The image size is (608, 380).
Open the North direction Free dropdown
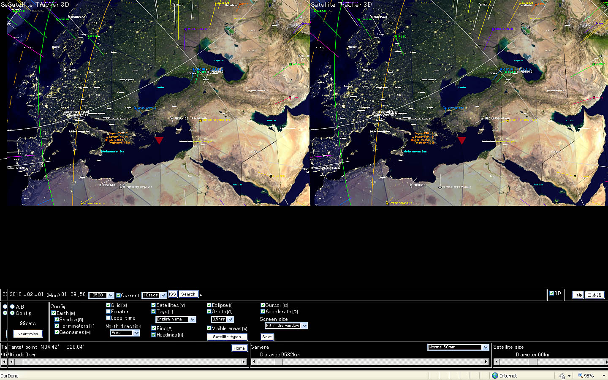click(x=125, y=333)
